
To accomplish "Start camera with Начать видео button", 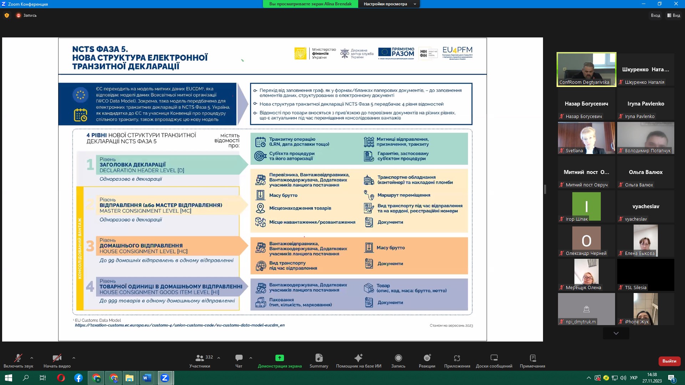I will click(x=57, y=361).
